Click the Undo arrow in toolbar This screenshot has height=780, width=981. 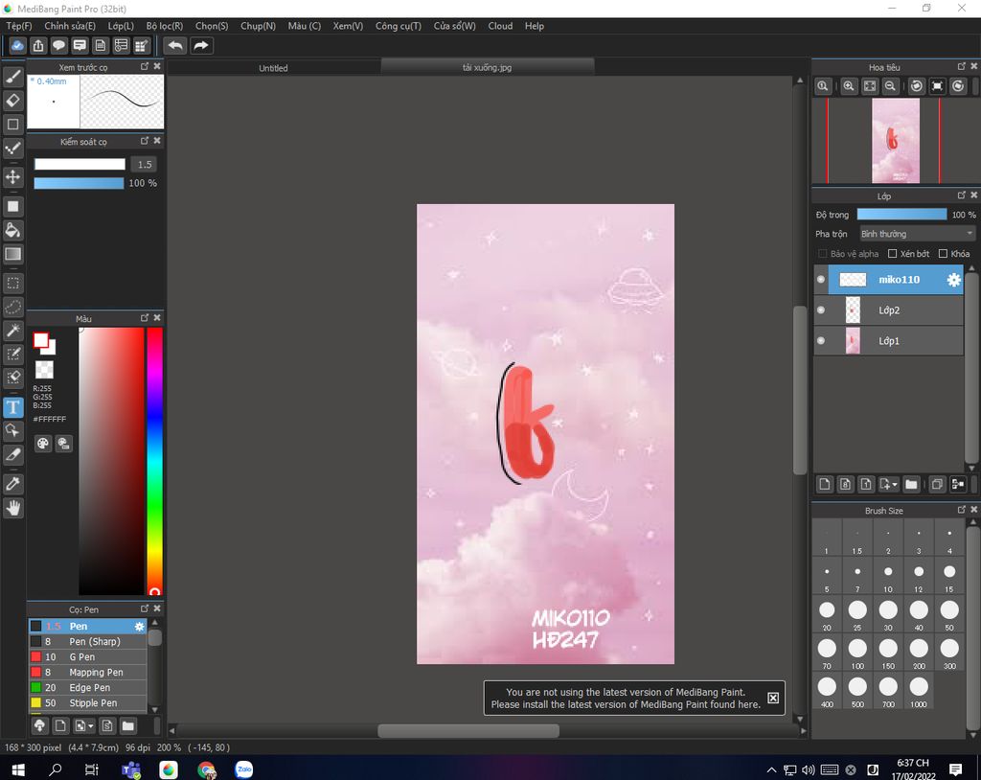pos(175,46)
